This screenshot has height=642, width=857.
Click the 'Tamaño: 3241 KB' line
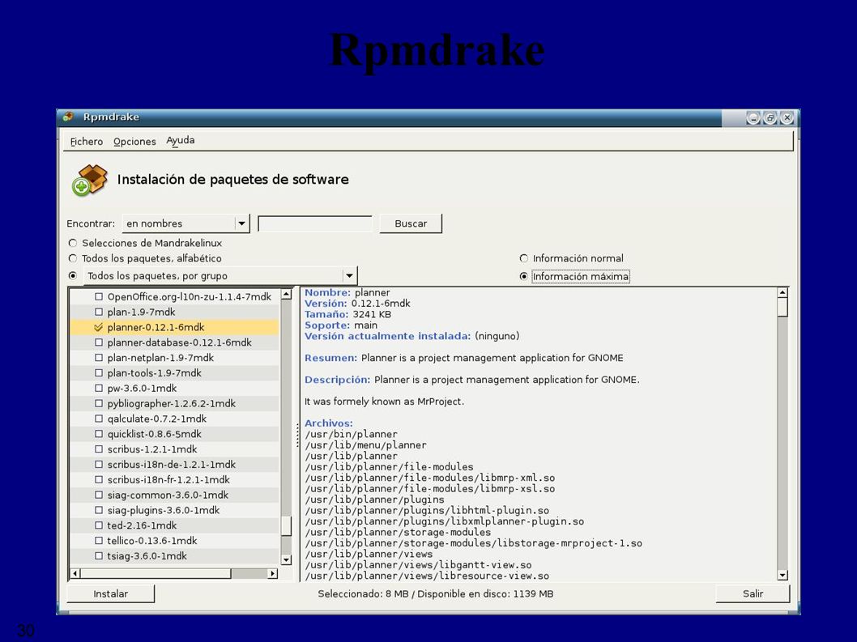(347, 314)
